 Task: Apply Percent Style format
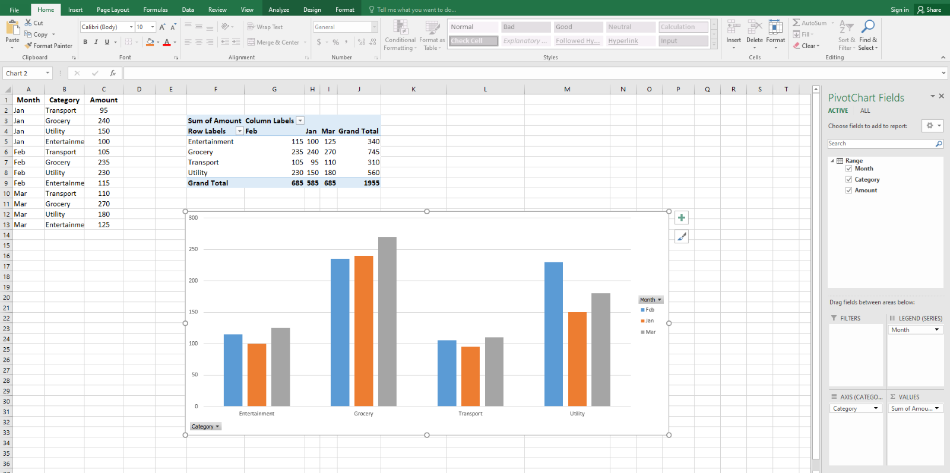click(x=336, y=42)
